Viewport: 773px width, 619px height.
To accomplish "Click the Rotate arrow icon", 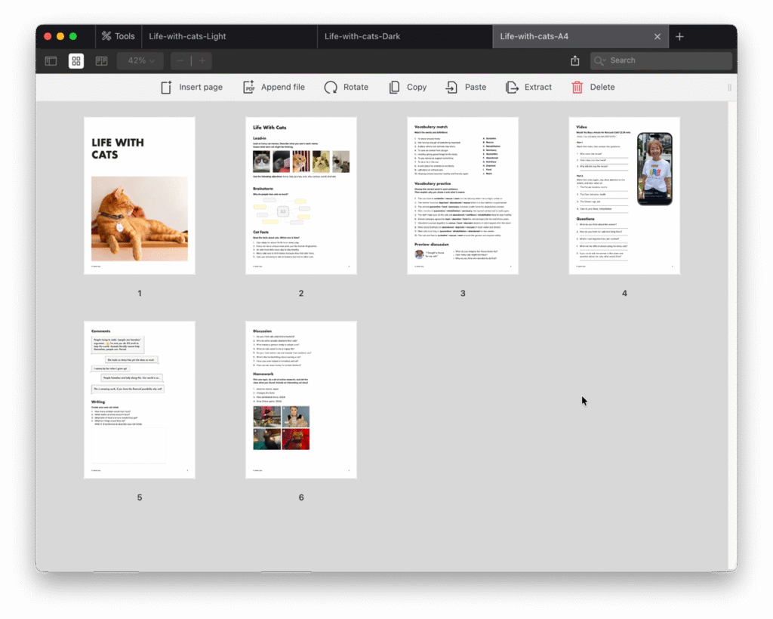I will [331, 88].
